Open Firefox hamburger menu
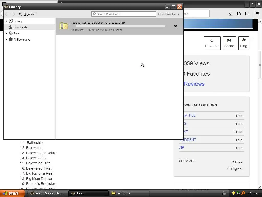262x197 pixels. coord(257,14)
